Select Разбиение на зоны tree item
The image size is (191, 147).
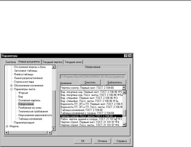[x=30, y=108]
